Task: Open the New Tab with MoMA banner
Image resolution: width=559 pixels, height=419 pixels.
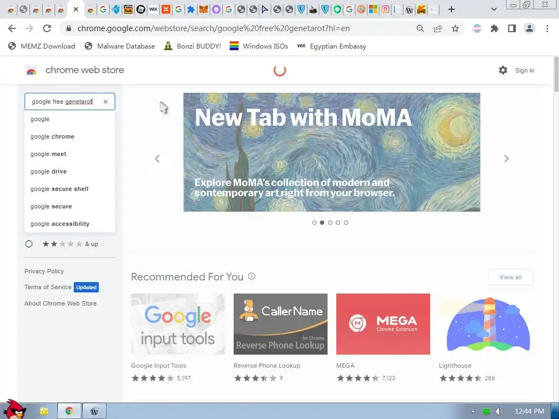Action: [331, 152]
